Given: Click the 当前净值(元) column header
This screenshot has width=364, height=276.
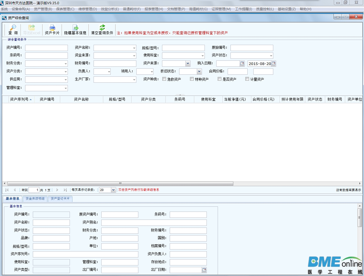Looking at the screenshot, I should tap(235, 99).
